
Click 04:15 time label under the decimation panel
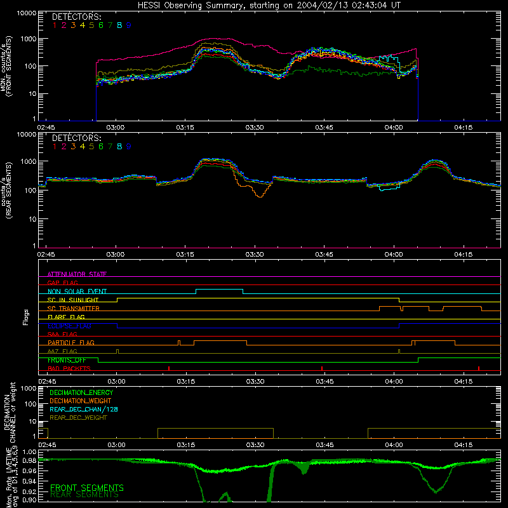coord(464,445)
